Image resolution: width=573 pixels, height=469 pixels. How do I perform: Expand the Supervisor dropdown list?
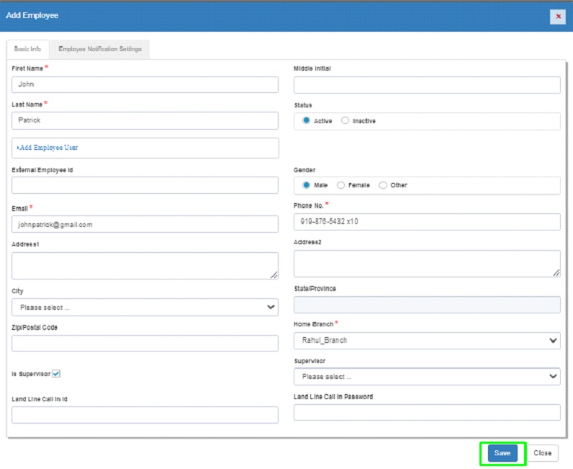[426, 376]
